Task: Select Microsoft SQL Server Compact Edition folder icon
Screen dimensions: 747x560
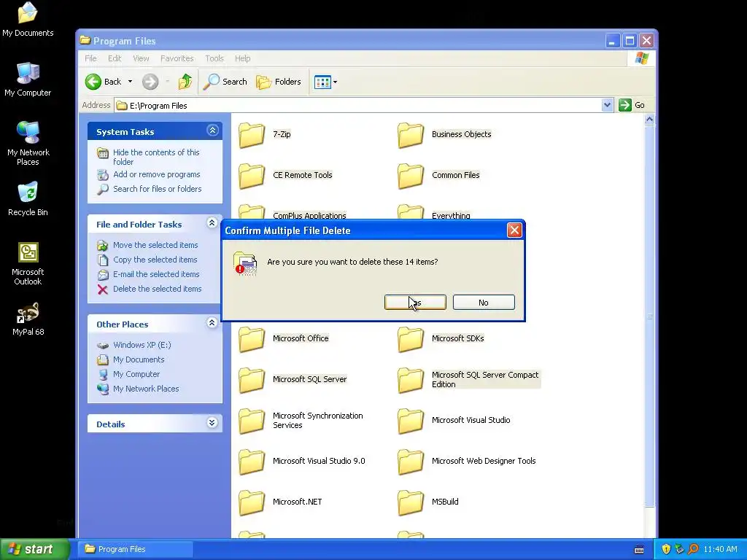Action: click(410, 380)
